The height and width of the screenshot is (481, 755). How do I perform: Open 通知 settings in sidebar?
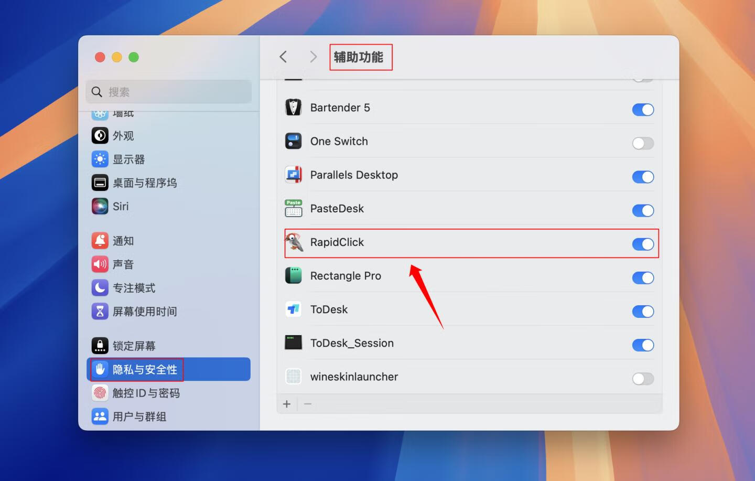(x=168, y=241)
